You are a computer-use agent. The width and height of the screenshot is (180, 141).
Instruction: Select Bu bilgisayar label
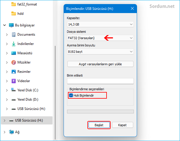tap(25, 25)
